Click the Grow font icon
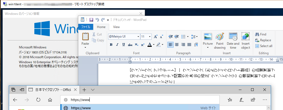Viewport: 283px width, 110px height. pyautogui.click(x=155, y=36)
